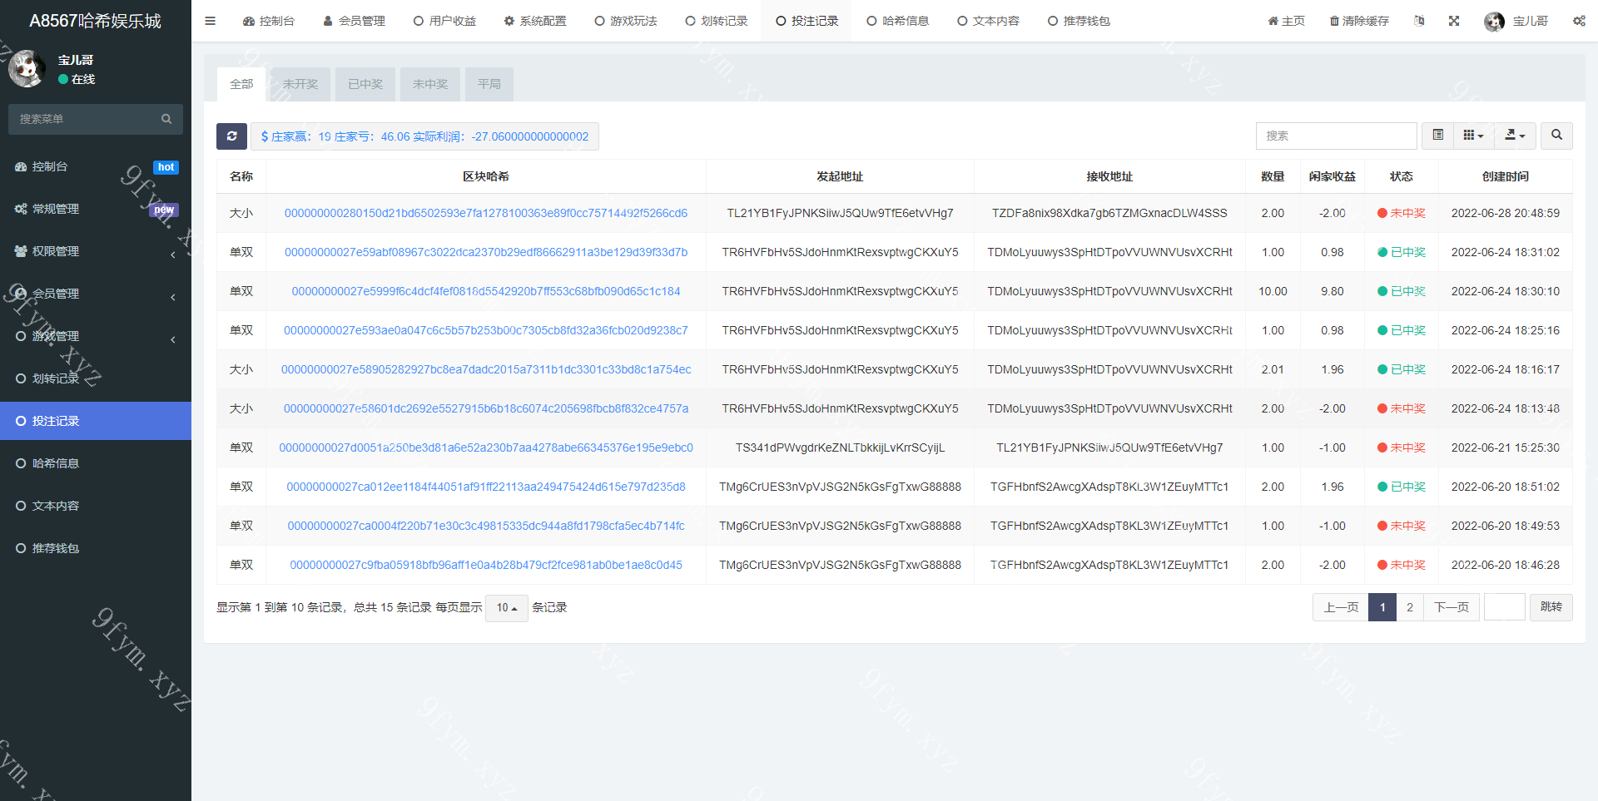Open block hash link ending 9f33d7b
This screenshot has height=801, width=1598.
(x=486, y=252)
